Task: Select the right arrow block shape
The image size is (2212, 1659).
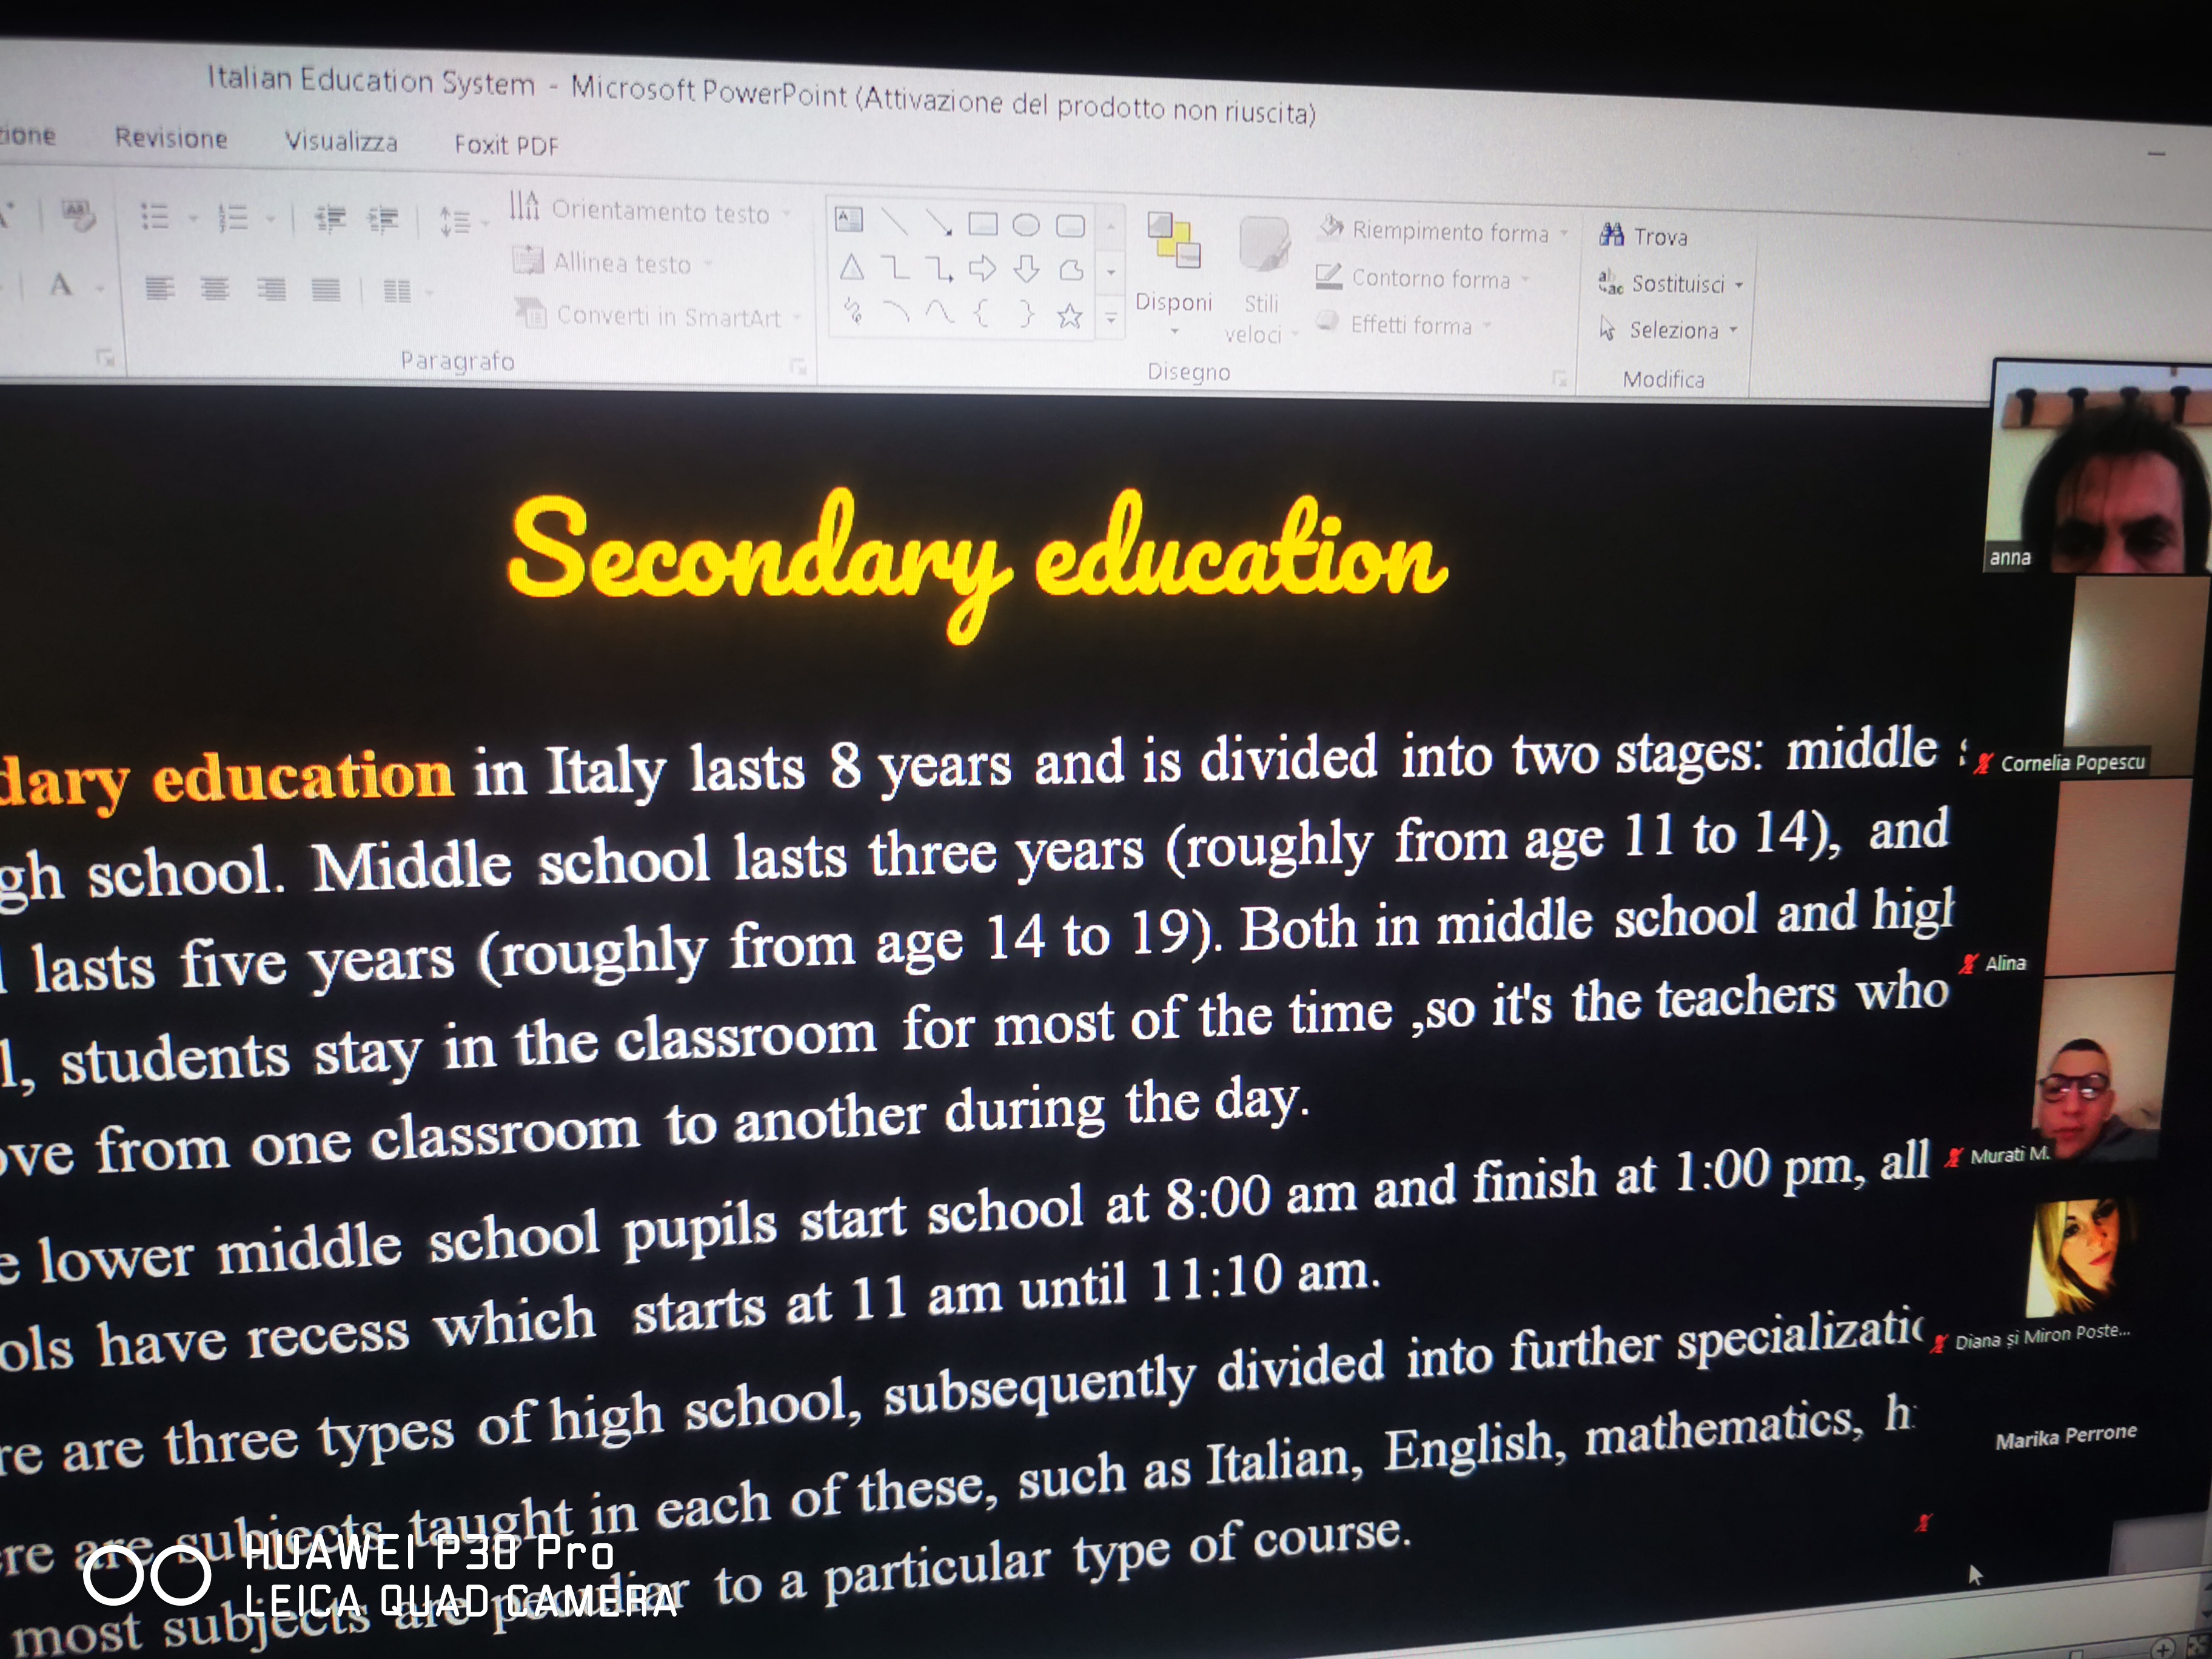Action: (983, 268)
